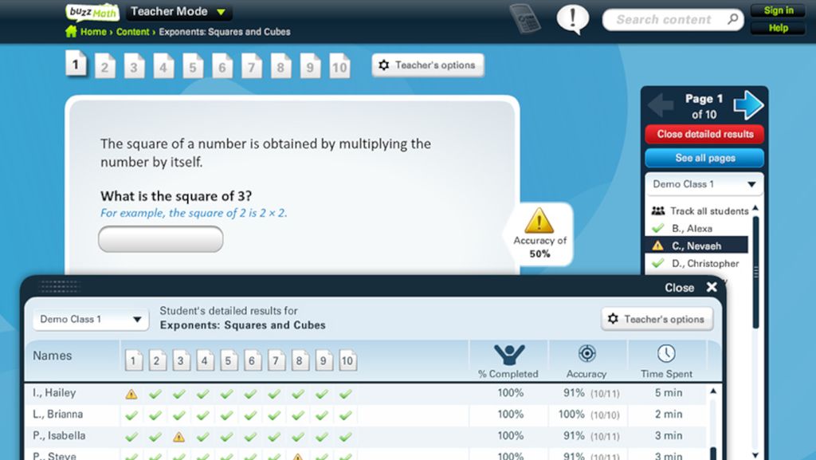Viewport: 816px width, 460px height.
Task: Open the calculator icon in the header
Action: (525, 18)
